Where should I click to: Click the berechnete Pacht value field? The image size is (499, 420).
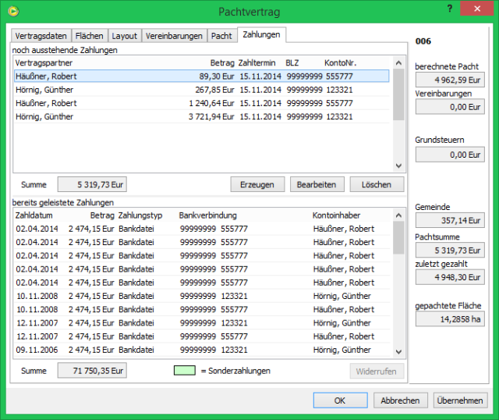click(450, 80)
